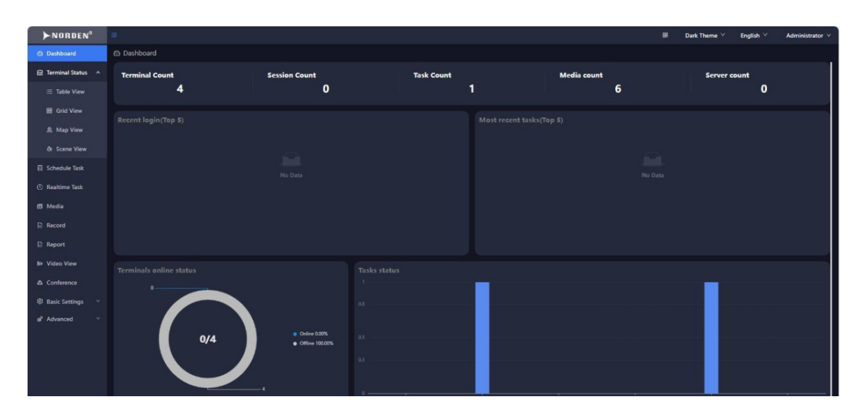
Task: Click the QR code icon in top bar
Action: [x=665, y=35]
